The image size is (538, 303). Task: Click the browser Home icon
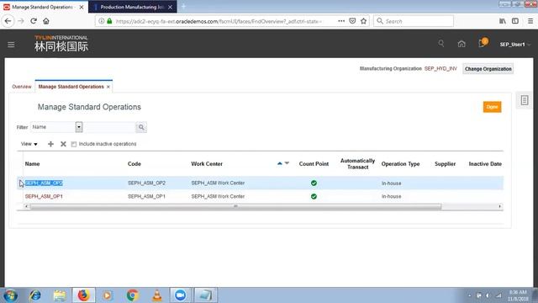click(x=46, y=21)
